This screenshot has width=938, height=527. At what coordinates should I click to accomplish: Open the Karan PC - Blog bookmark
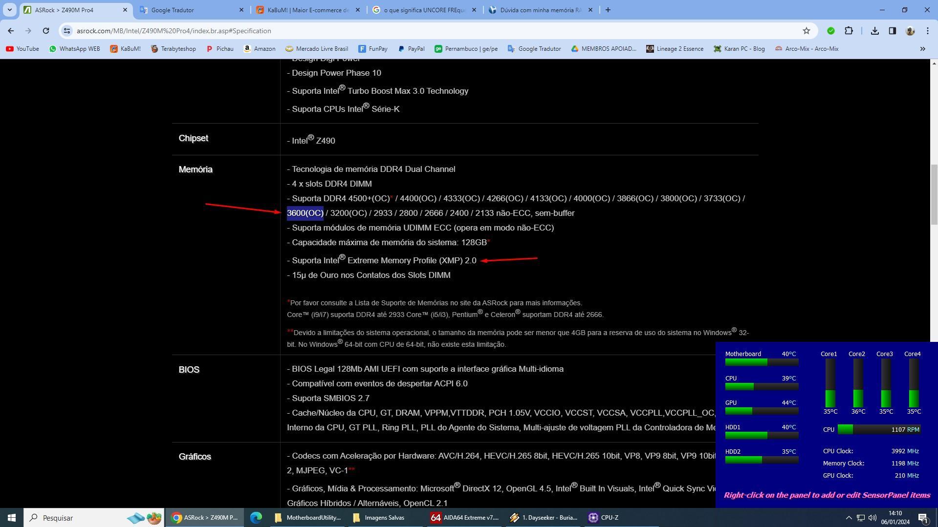[739, 49]
